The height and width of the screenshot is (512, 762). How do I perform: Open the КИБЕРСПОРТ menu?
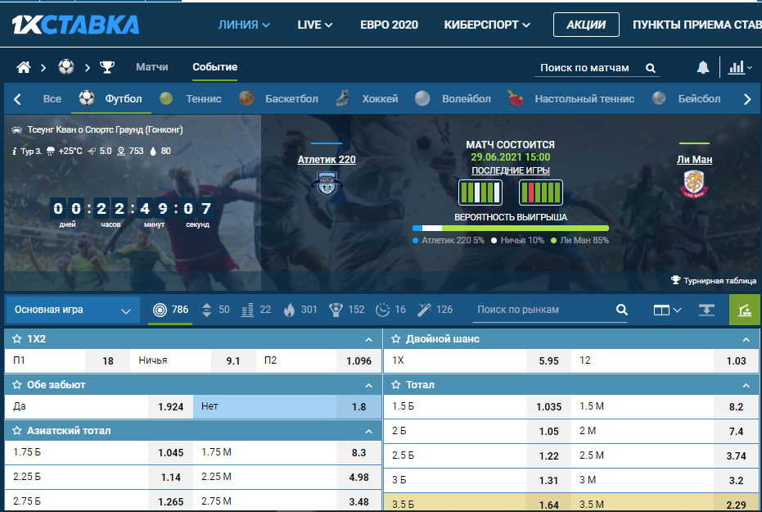pos(487,25)
